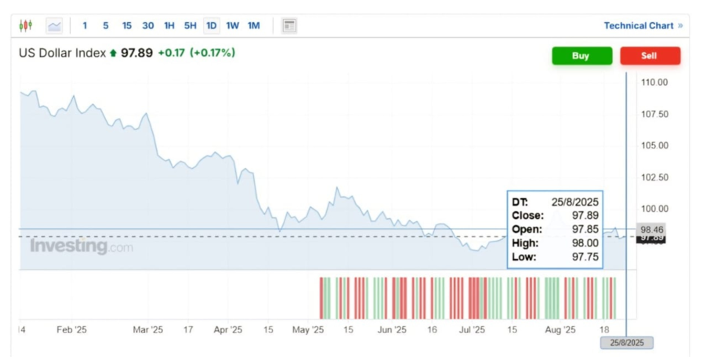The width and height of the screenshot is (707, 357).
Task: Set the chart to 5H interval
Action: [190, 26]
